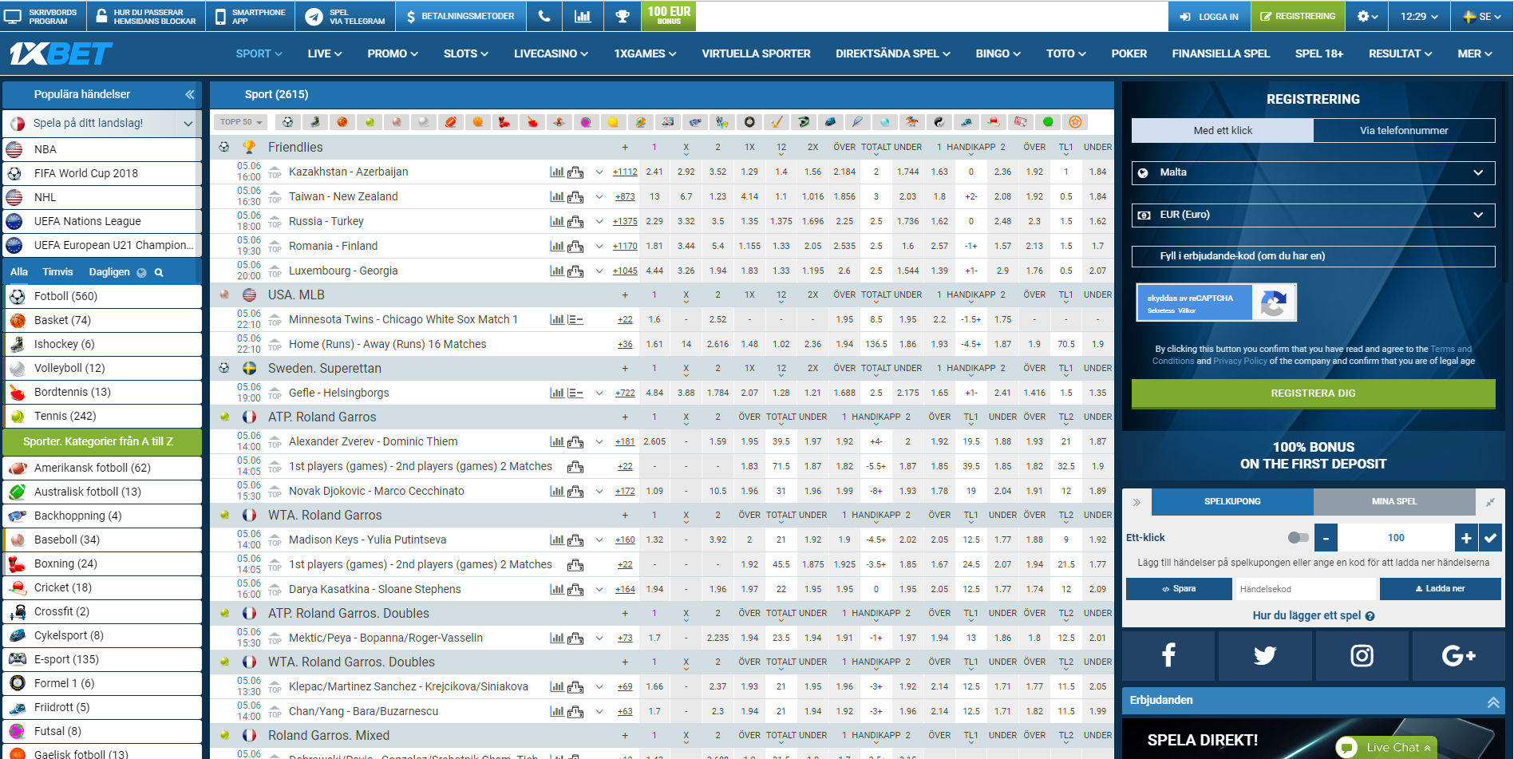Select Via telefonnummer registration option
Viewport: 1514px width, 759px height.
(x=1404, y=130)
